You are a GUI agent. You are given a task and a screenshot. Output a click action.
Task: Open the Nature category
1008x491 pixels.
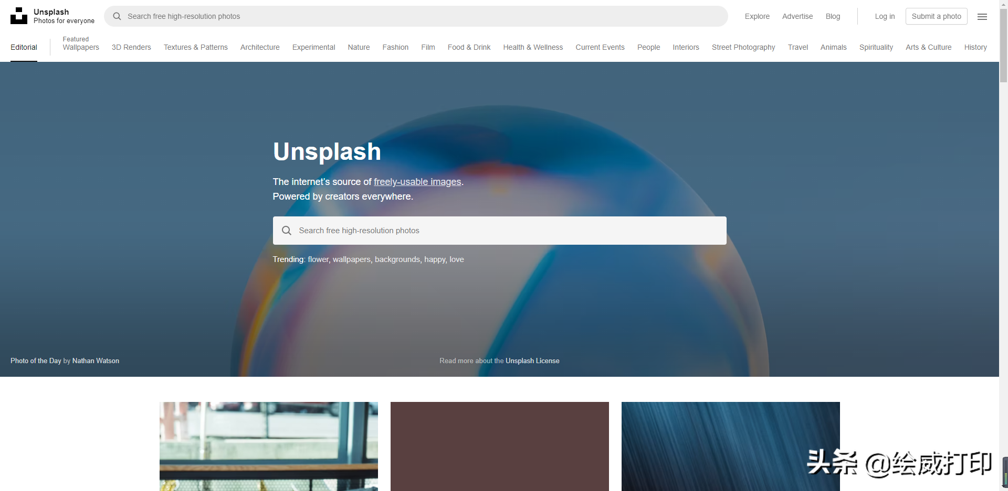point(359,47)
